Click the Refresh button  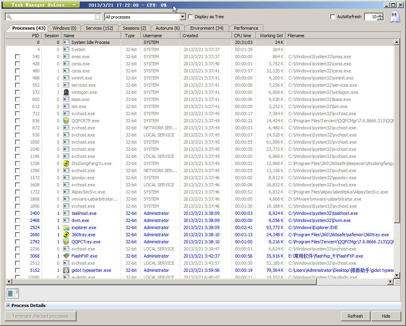coord(355,316)
